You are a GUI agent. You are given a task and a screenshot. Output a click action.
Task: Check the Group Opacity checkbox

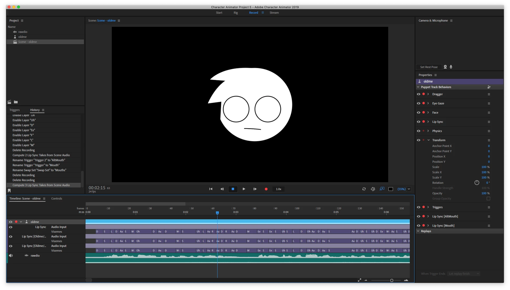pyautogui.click(x=488, y=199)
